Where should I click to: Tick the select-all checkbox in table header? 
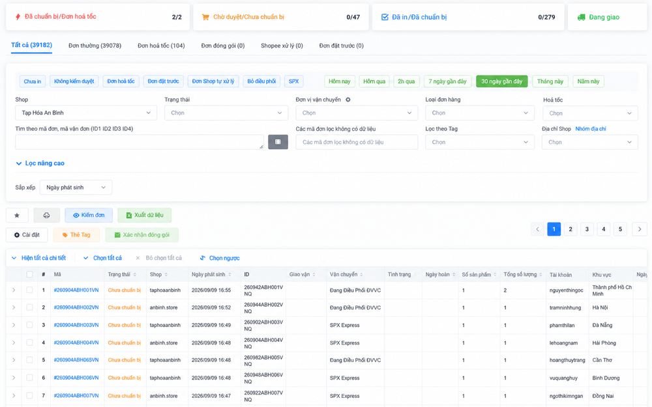pos(29,275)
